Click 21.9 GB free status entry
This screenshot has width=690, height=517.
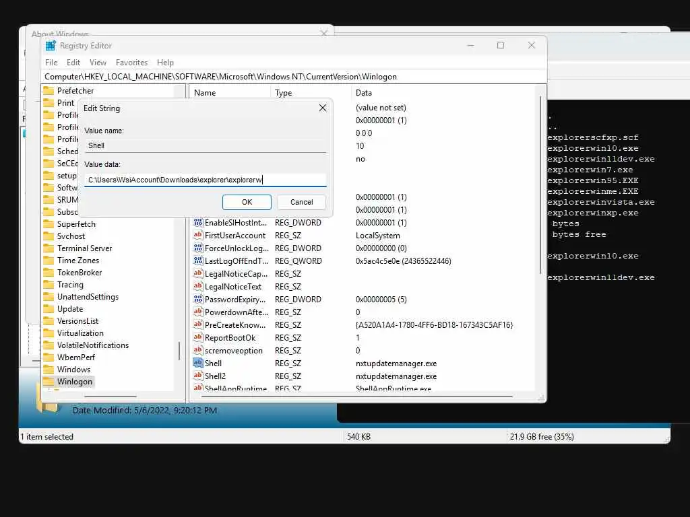click(542, 436)
